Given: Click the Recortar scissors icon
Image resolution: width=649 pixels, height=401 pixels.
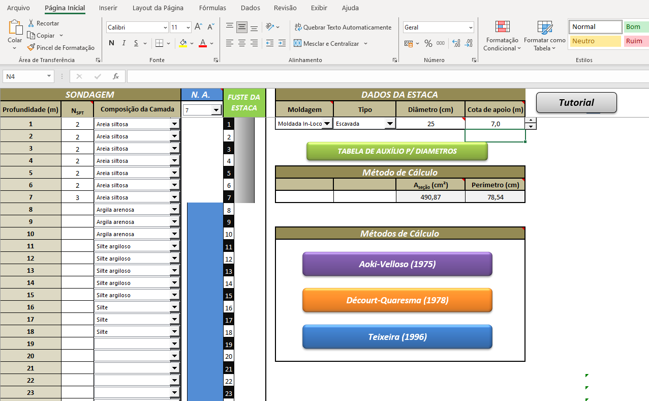Looking at the screenshot, I should (31, 23).
